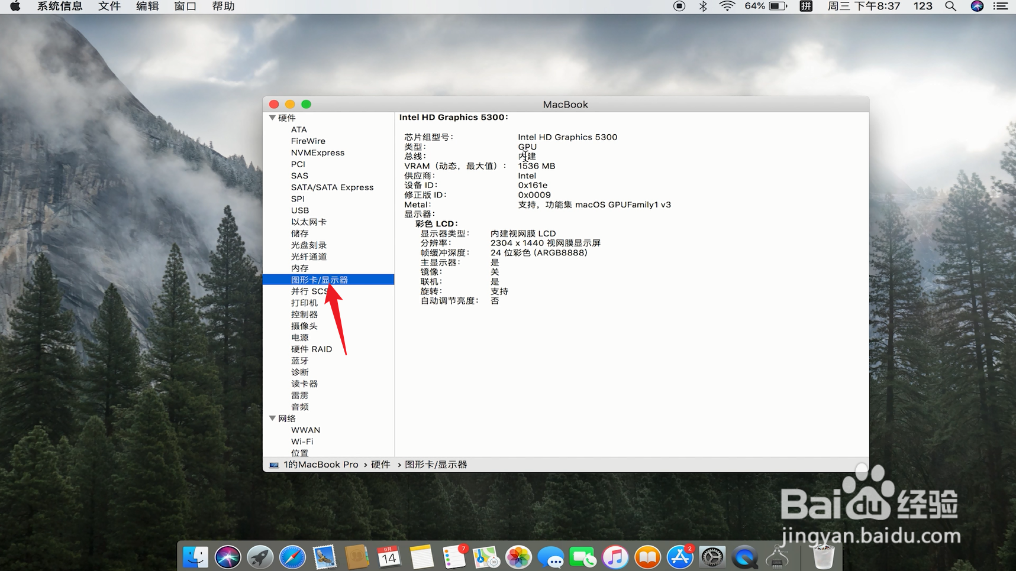Viewport: 1016px width, 571px height.
Task: Open System Preferences gear in Dock
Action: click(x=712, y=557)
